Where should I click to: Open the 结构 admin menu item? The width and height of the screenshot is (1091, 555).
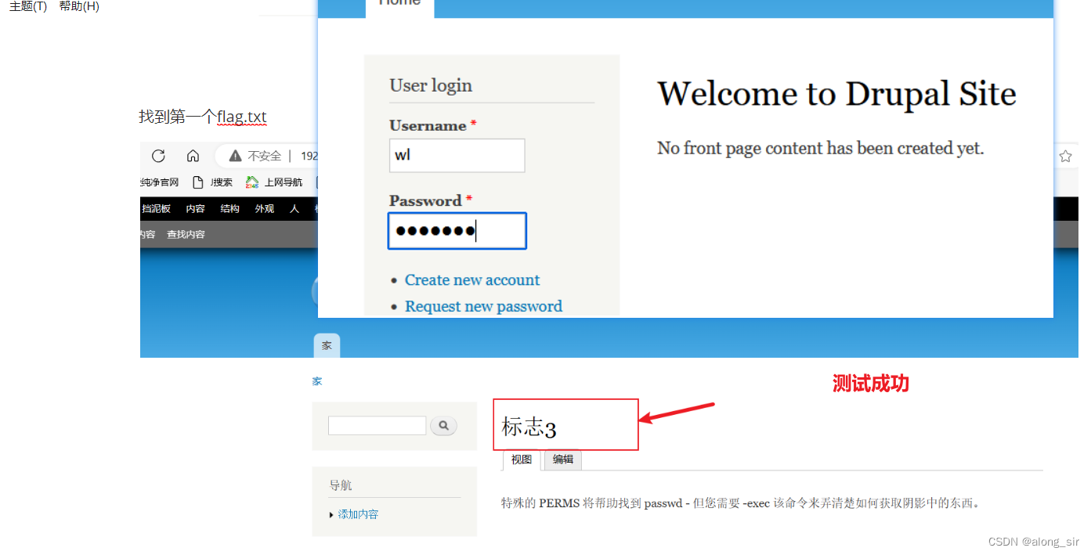coord(229,209)
